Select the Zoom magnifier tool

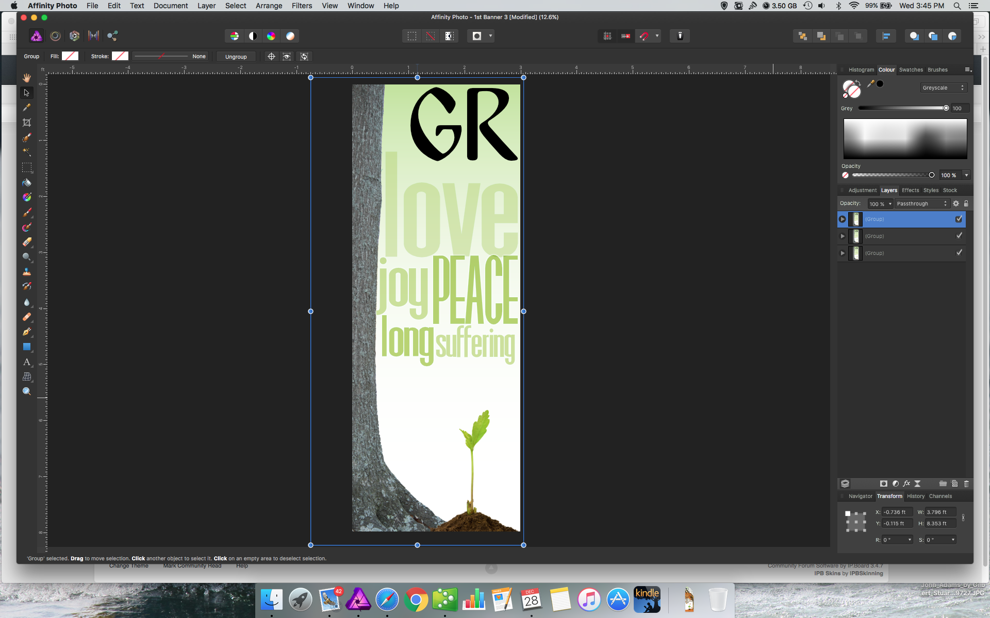point(27,391)
